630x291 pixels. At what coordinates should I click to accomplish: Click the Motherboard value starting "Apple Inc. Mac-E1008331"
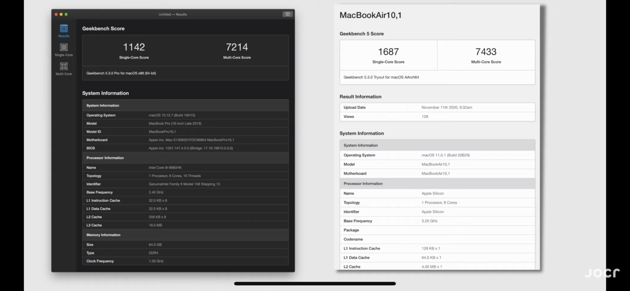(x=191, y=140)
